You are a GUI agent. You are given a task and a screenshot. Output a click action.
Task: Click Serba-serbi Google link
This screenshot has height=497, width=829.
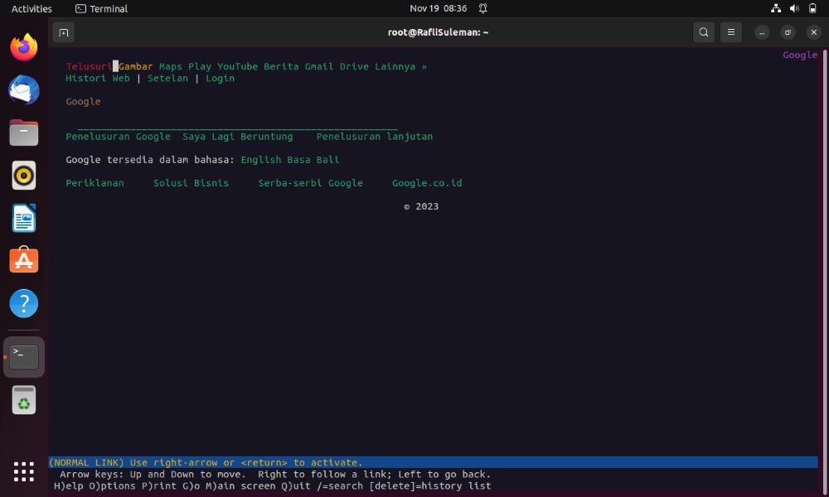[310, 183]
